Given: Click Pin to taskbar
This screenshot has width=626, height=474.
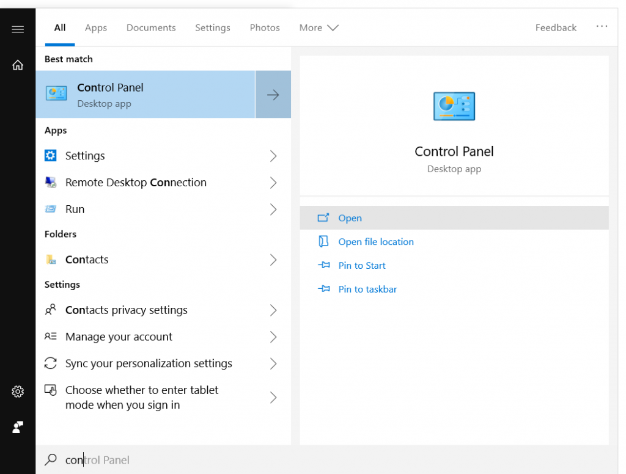Looking at the screenshot, I should pyautogui.click(x=454, y=289).
